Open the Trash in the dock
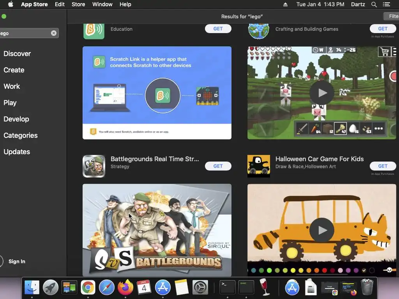 367,287
